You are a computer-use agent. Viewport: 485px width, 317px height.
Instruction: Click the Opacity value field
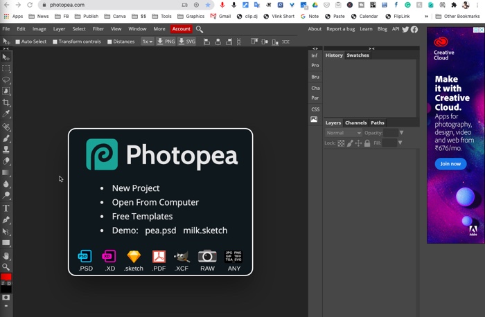click(390, 133)
